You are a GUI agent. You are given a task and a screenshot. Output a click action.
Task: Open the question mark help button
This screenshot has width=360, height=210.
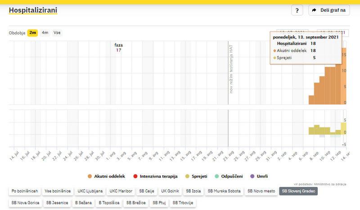(297, 10)
